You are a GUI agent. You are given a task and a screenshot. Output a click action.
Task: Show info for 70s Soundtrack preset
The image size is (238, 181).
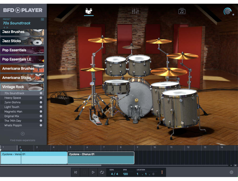click(x=41, y=93)
